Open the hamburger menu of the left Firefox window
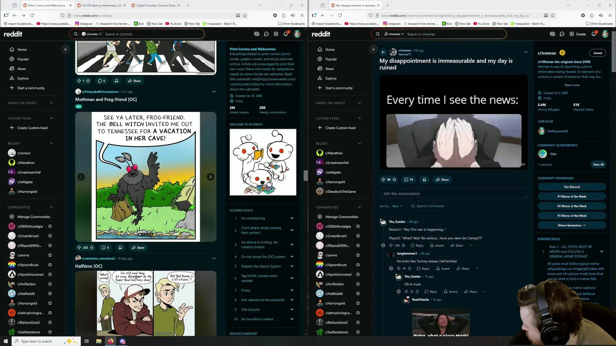The image size is (616, 346). tap(302, 15)
